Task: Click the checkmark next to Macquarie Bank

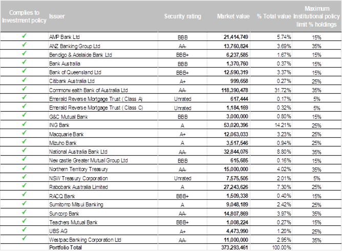Action: [24, 133]
